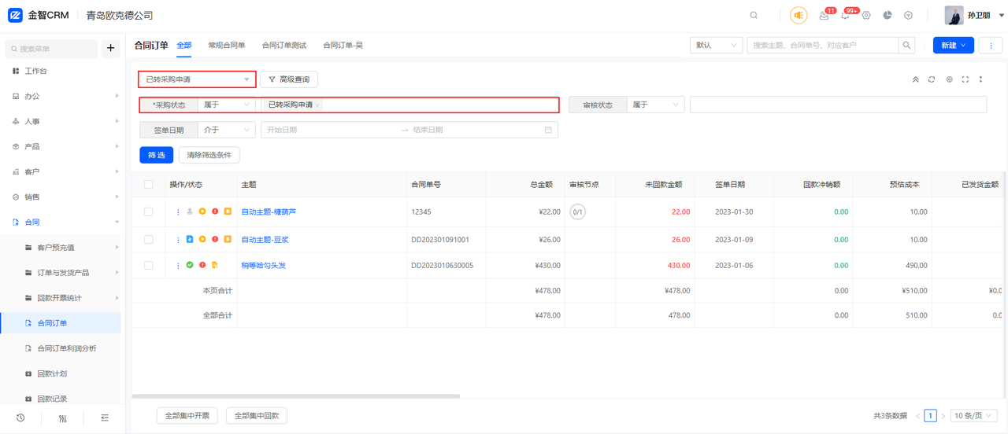Image resolution: width=1008 pixels, height=434 pixels.
Task: Focus the 审核状态 value input field
Action: (x=838, y=105)
